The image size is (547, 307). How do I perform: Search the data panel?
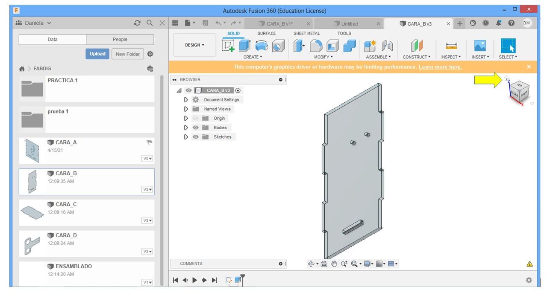pyautogui.click(x=150, y=23)
